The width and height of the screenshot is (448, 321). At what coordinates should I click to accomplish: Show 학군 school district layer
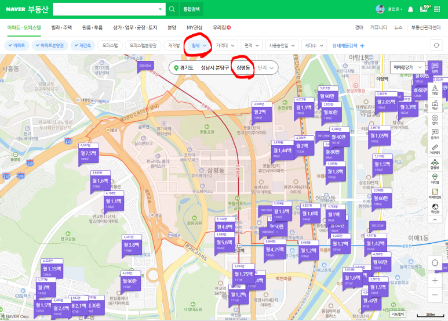(435, 104)
